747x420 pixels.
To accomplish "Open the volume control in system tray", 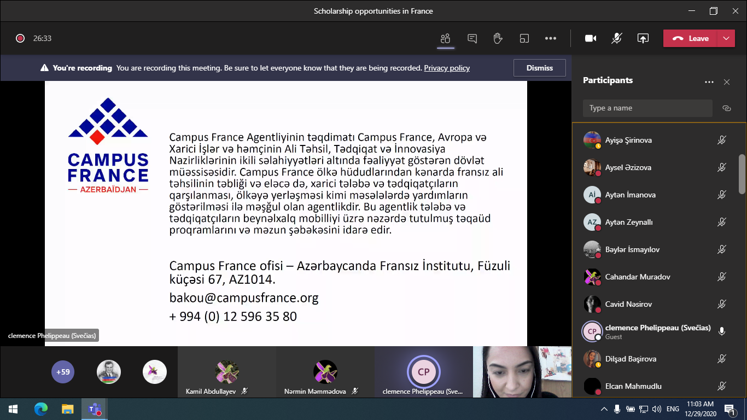I will (x=656, y=409).
